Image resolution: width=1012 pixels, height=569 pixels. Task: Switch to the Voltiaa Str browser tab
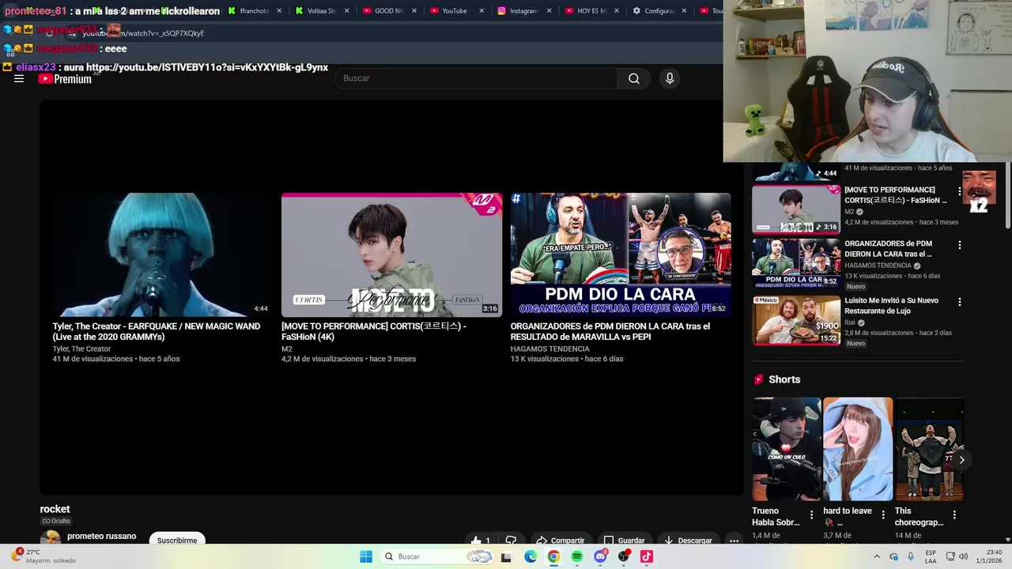pos(322,11)
